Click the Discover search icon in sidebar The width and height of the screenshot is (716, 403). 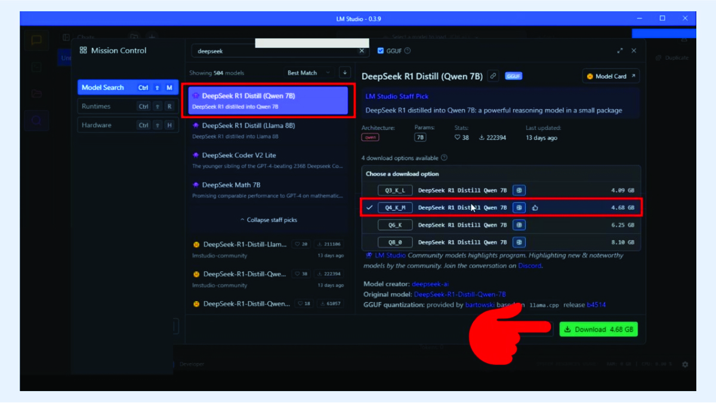(36, 120)
